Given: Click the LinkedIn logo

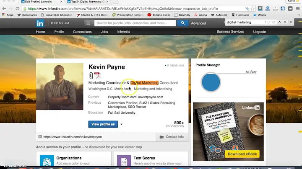Looking at the screenshot, I should point(40,23).
